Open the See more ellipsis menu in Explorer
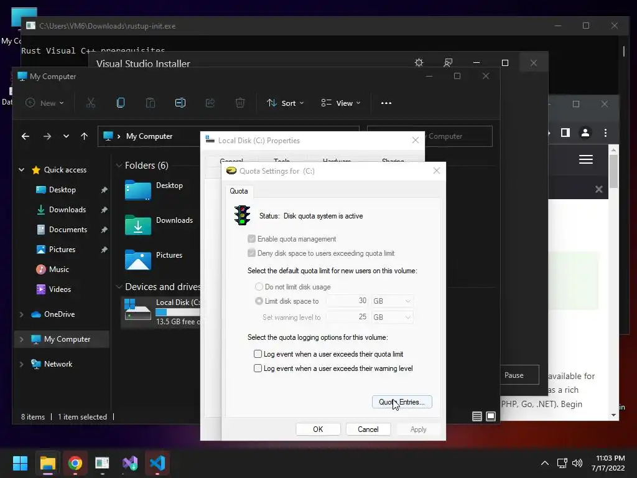Image resolution: width=637 pixels, height=478 pixels. (386, 103)
